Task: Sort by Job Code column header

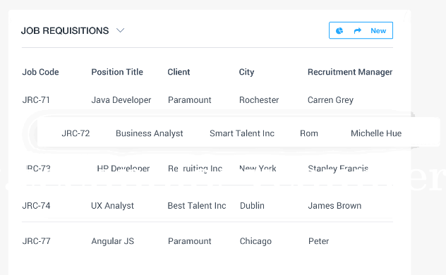Action: click(40, 72)
